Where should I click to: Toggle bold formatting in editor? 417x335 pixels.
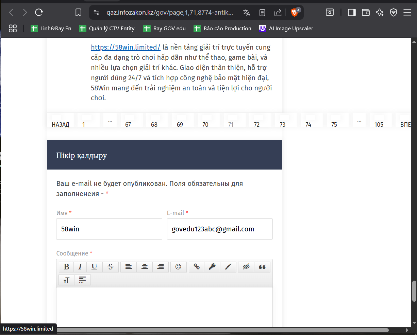point(66,267)
